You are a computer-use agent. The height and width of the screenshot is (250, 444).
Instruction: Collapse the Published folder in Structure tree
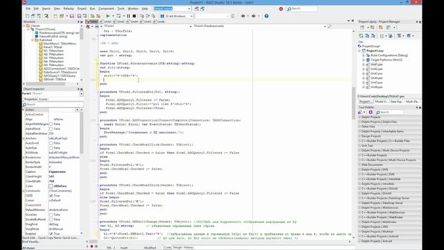(x=33, y=40)
